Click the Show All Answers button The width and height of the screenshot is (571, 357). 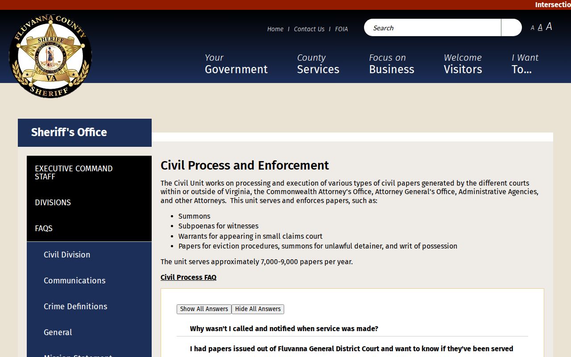pyautogui.click(x=204, y=309)
